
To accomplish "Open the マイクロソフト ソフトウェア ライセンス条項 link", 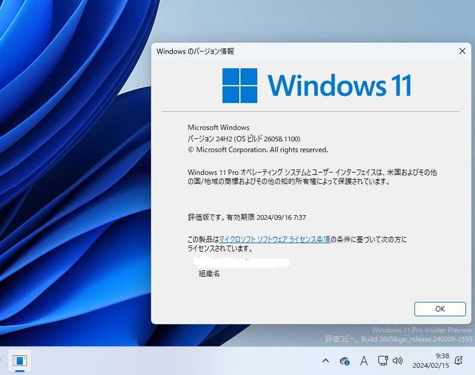I will (275, 240).
